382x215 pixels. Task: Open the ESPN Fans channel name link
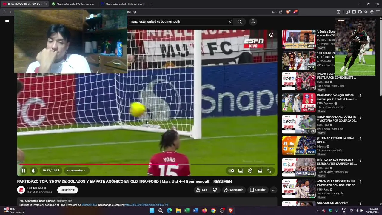click(35, 188)
